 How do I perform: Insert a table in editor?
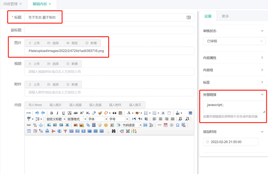tap(29, 131)
